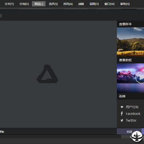Open the 窗口[W] menu

pos(109,4)
